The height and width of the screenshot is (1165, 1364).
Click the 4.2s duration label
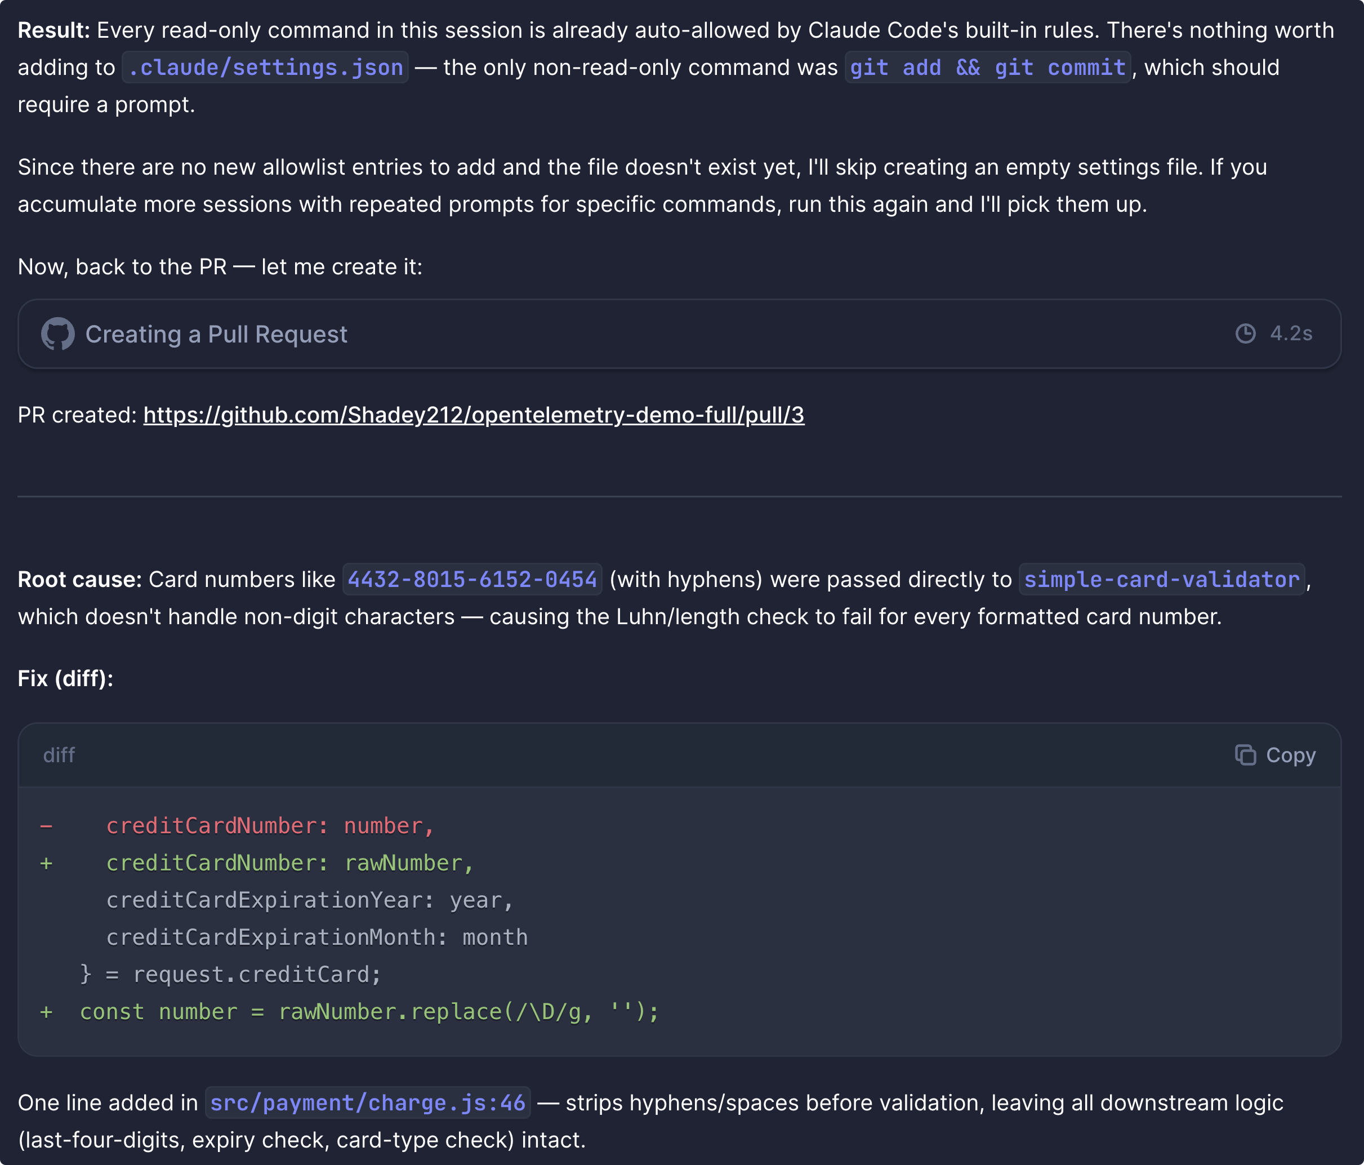point(1291,334)
